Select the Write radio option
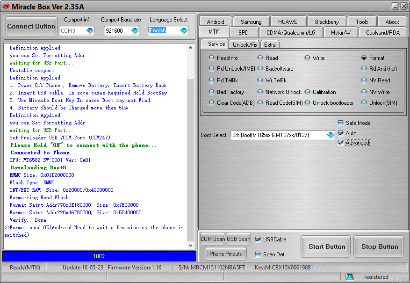410x283 pixels. click(x=308, y=58)
